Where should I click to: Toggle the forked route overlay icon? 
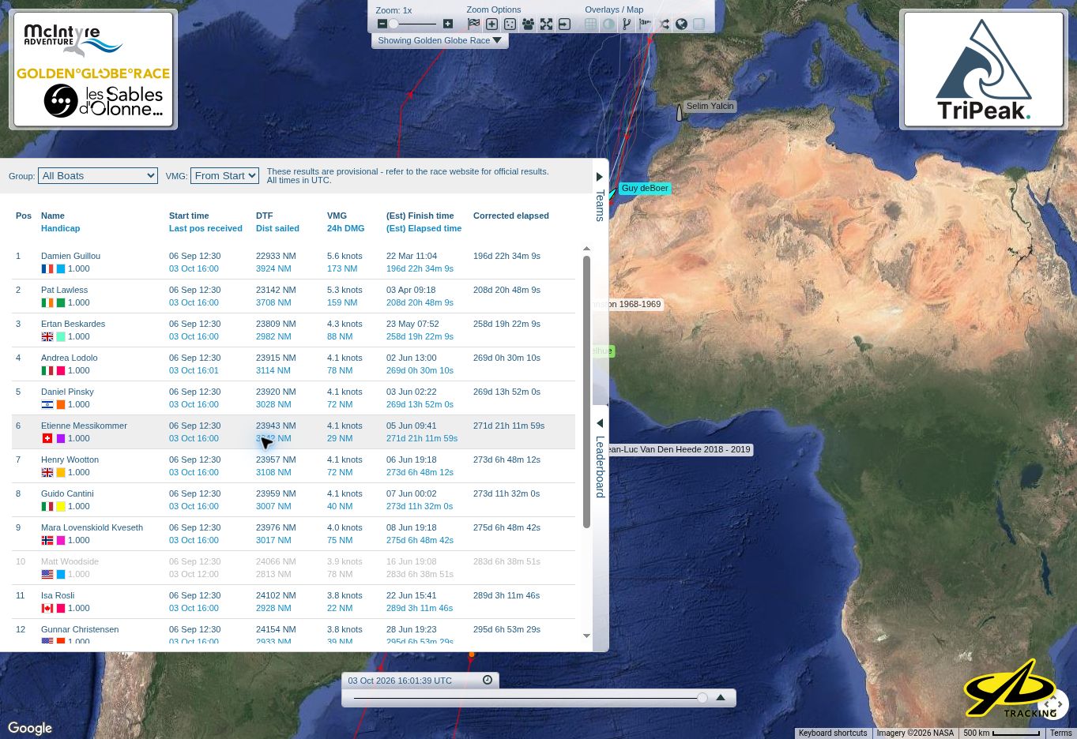(x=627, y=24)
